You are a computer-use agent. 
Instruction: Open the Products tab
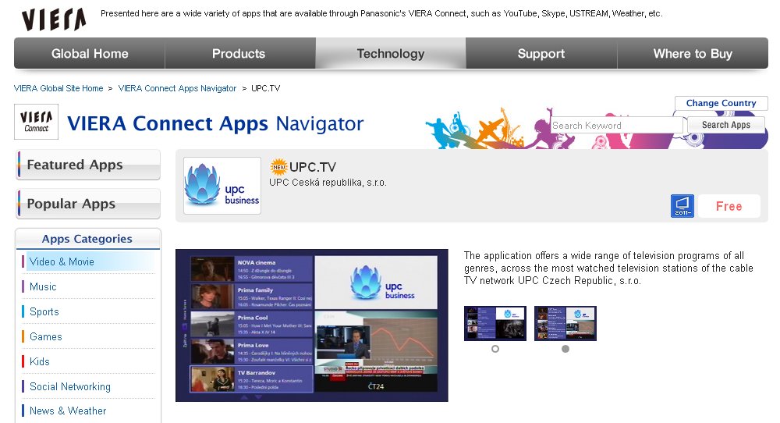239,53
